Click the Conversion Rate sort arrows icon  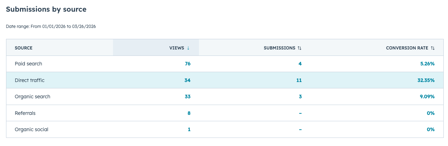[433, 48]
